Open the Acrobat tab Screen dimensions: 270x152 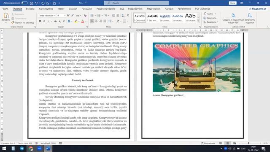pos(169,8)
